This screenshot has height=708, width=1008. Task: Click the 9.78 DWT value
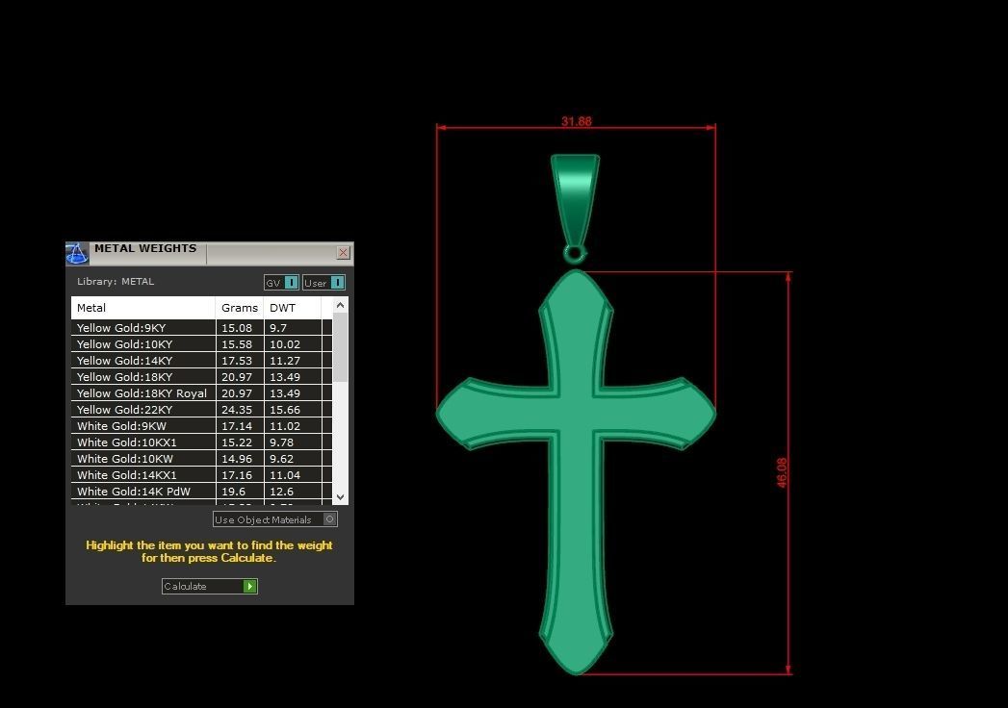pos(281,442)
